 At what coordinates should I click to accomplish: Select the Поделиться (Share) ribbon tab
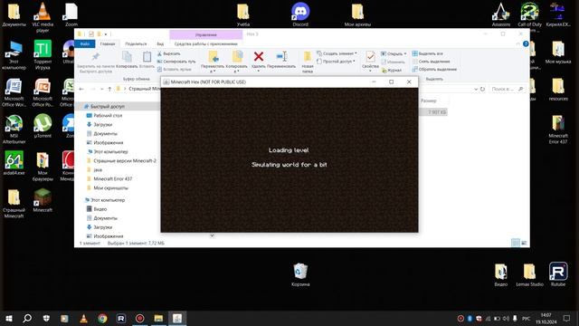coord(136,44)
